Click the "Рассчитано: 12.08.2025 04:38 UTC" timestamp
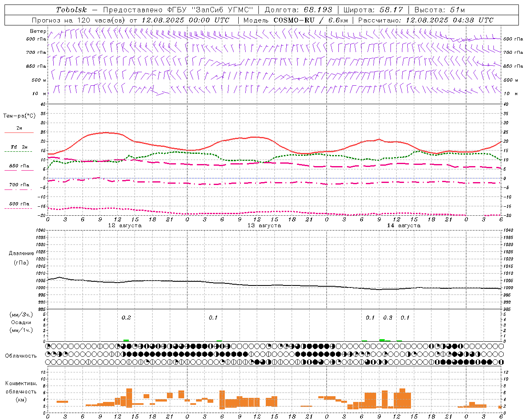525x420 pixels. pos(426,20)
